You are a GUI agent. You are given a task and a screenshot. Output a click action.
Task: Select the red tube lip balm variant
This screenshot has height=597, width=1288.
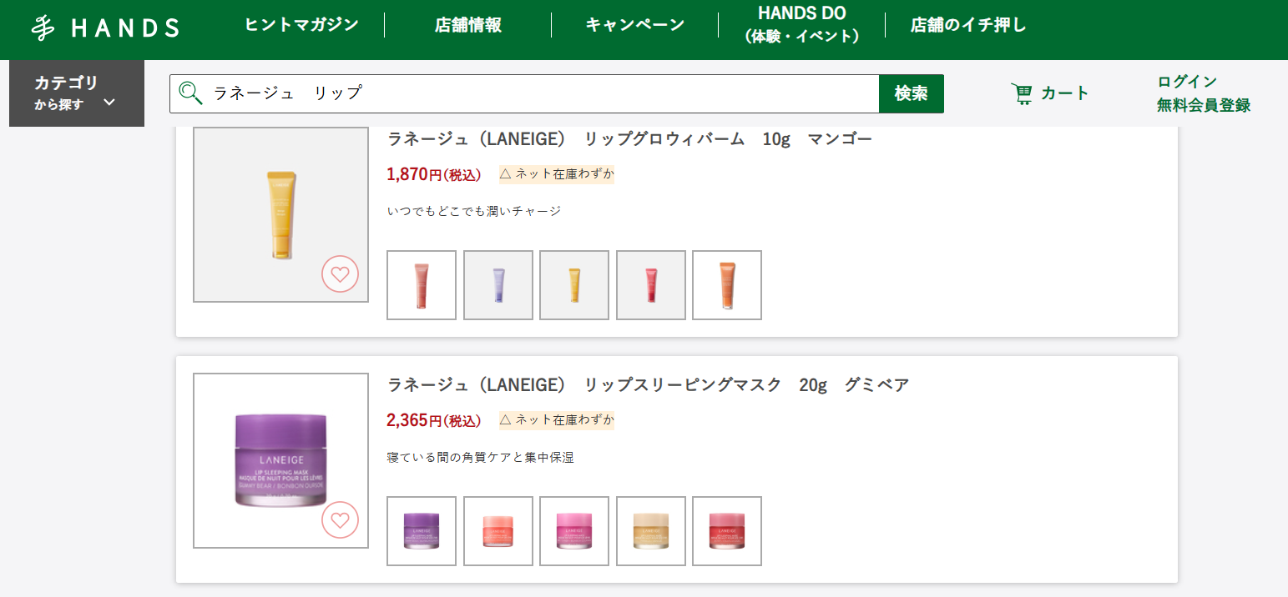(x=651, y=285)
